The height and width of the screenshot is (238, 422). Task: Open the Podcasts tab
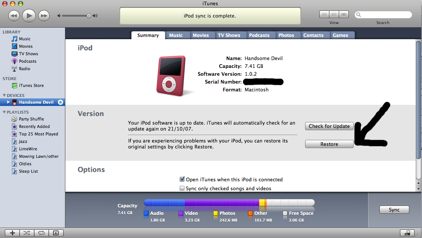(x=259, y=35)
